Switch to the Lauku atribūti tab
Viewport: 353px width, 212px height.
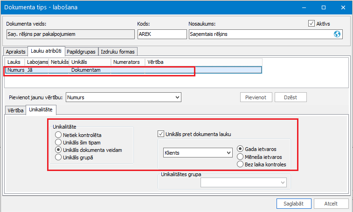[46, 51]
